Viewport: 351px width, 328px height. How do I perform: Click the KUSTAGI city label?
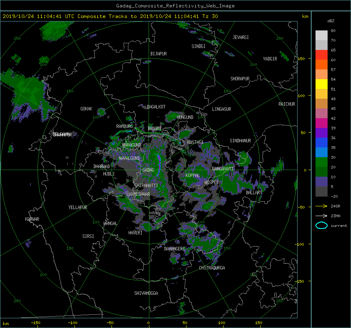click(x=195, y=142)
